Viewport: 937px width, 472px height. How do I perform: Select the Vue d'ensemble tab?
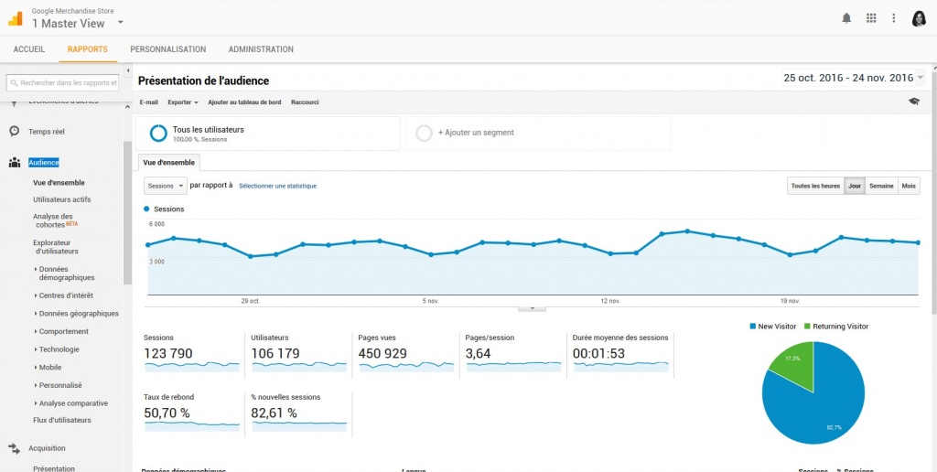point(169,163)
